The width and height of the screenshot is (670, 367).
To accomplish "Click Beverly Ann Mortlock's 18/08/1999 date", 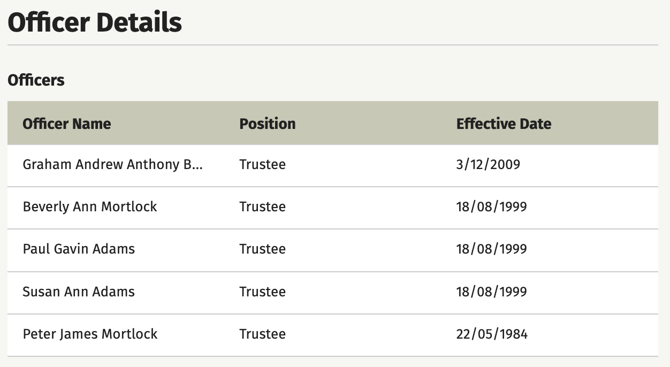I will (x=491, y=207).
